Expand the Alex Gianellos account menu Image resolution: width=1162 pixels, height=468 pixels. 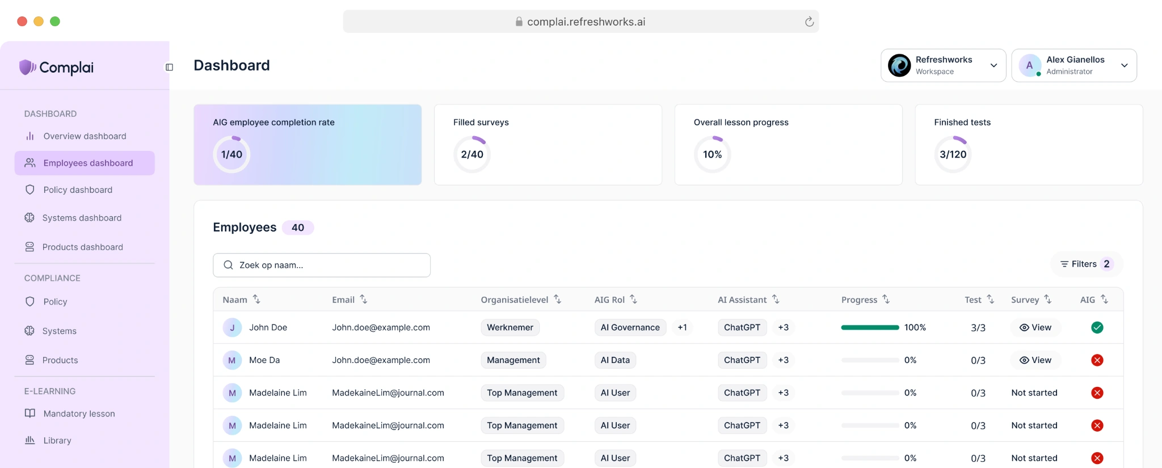point(1124,65)
